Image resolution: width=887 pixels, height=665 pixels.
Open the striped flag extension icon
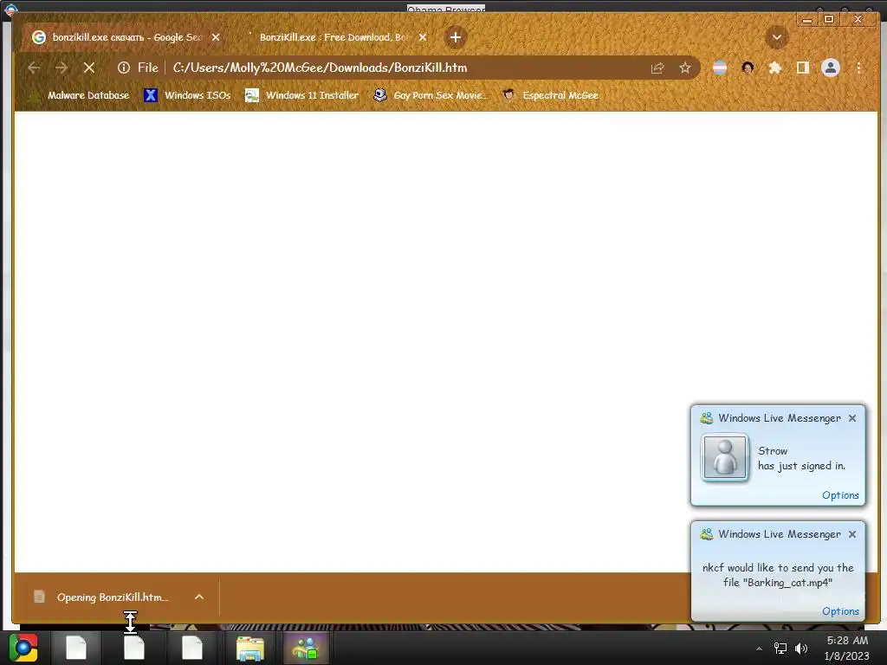tap(720, 68)
